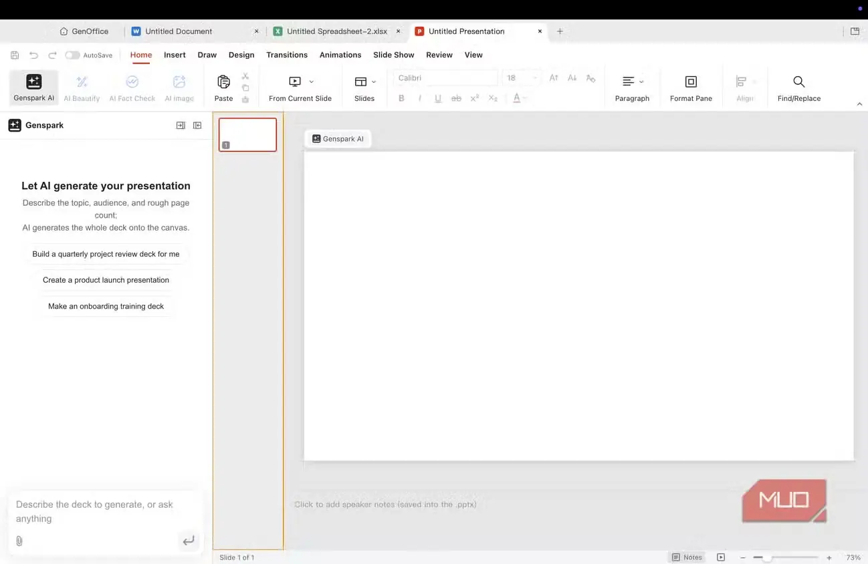Select the slide 1 thumbnail
868x564 pixels.
(247, 134)
